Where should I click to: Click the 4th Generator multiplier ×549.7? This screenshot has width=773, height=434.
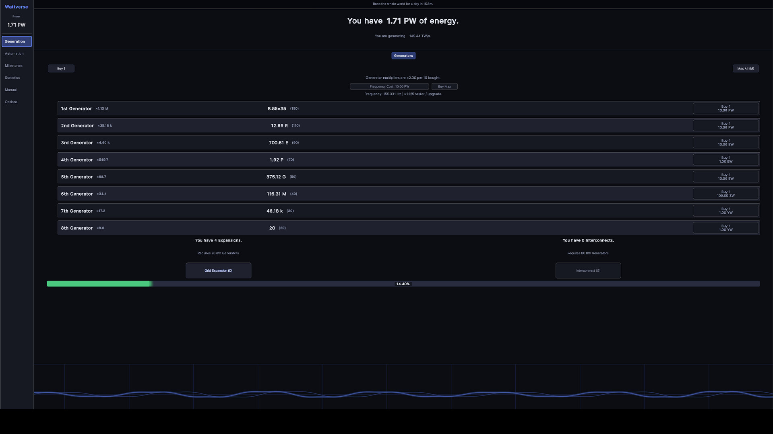(x=103, y=160)
